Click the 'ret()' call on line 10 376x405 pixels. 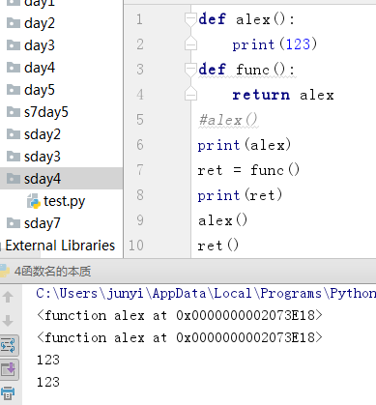pos(218,246)
